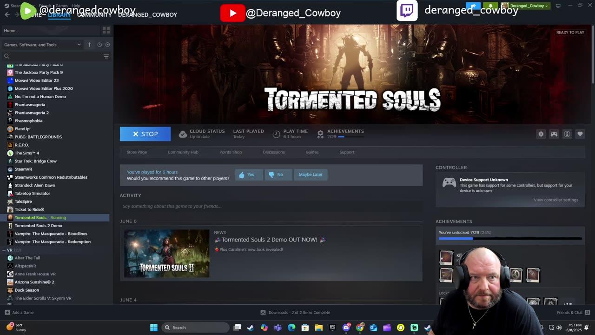Open the Discussions tab
The image size is (595, 335).
[274, 152]
